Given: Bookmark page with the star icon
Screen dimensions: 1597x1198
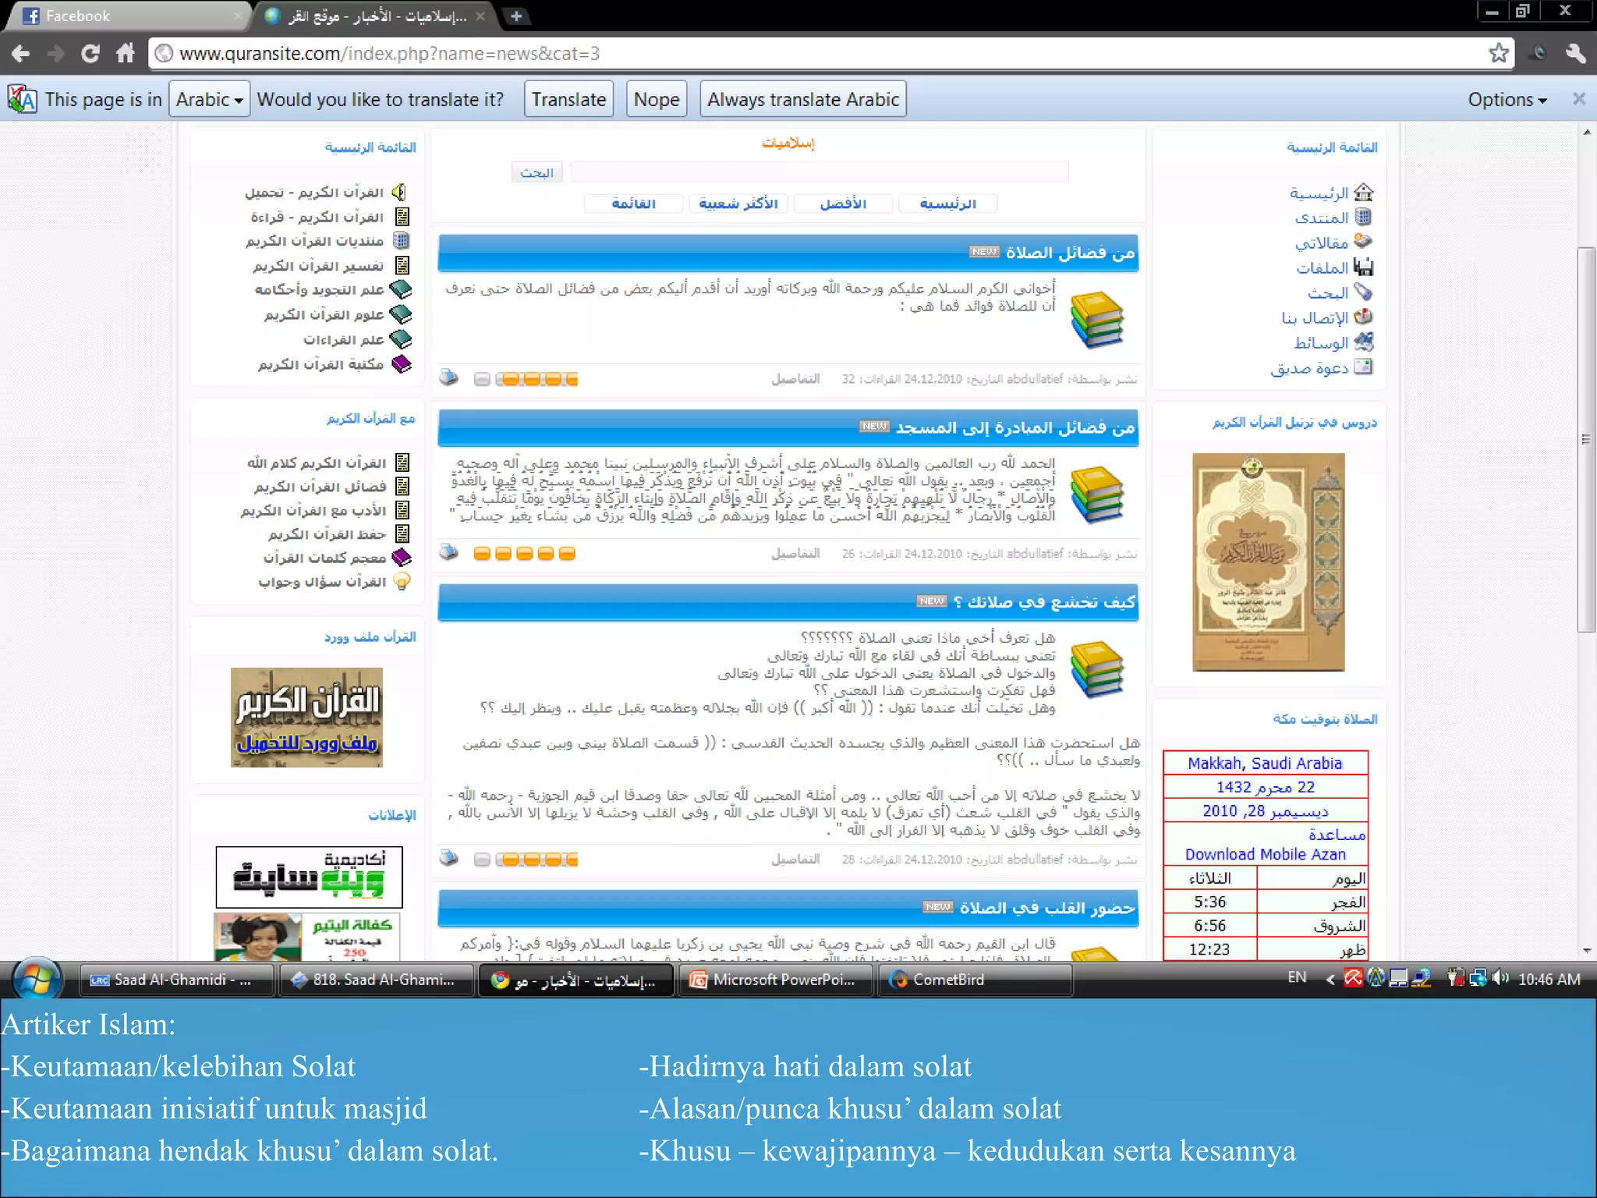Looking at the screenshot, I should point(1498,53).
